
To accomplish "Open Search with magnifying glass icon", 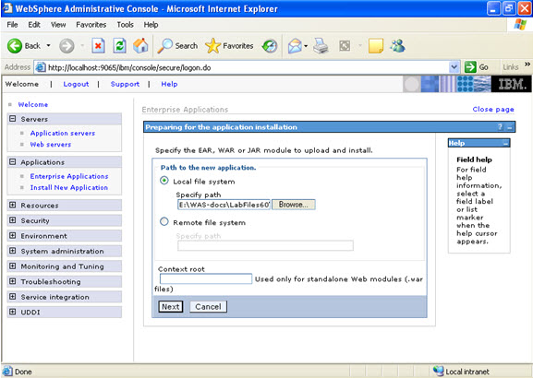I will point(164,46).
